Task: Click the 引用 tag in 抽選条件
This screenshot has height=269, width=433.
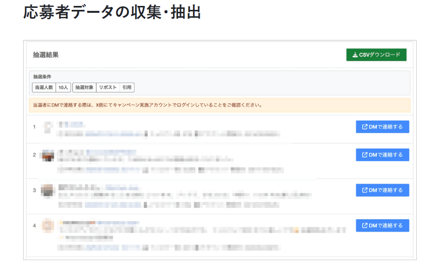Action: 127,88
